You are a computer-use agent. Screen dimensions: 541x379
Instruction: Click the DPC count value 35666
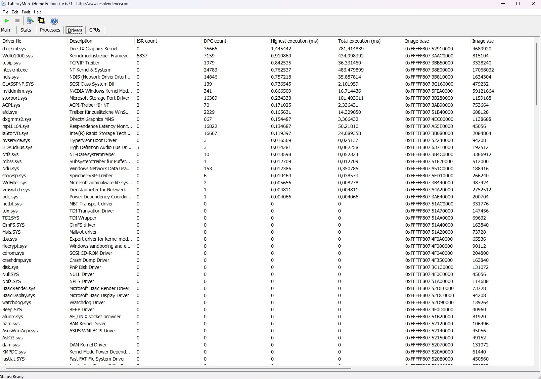(x=211, y=49)
